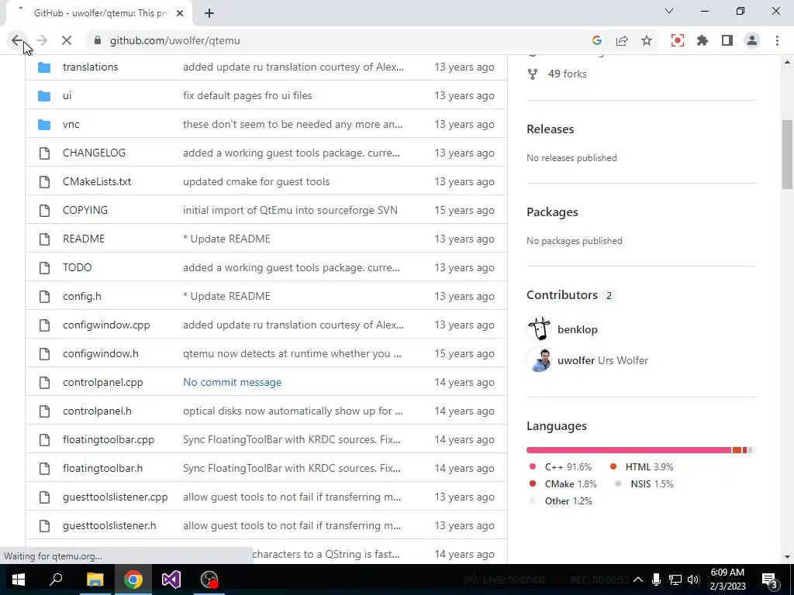Open the red screen recorder extension icon
The height and width of the screenshot is (595, 794).
click(x=678, y=40)
